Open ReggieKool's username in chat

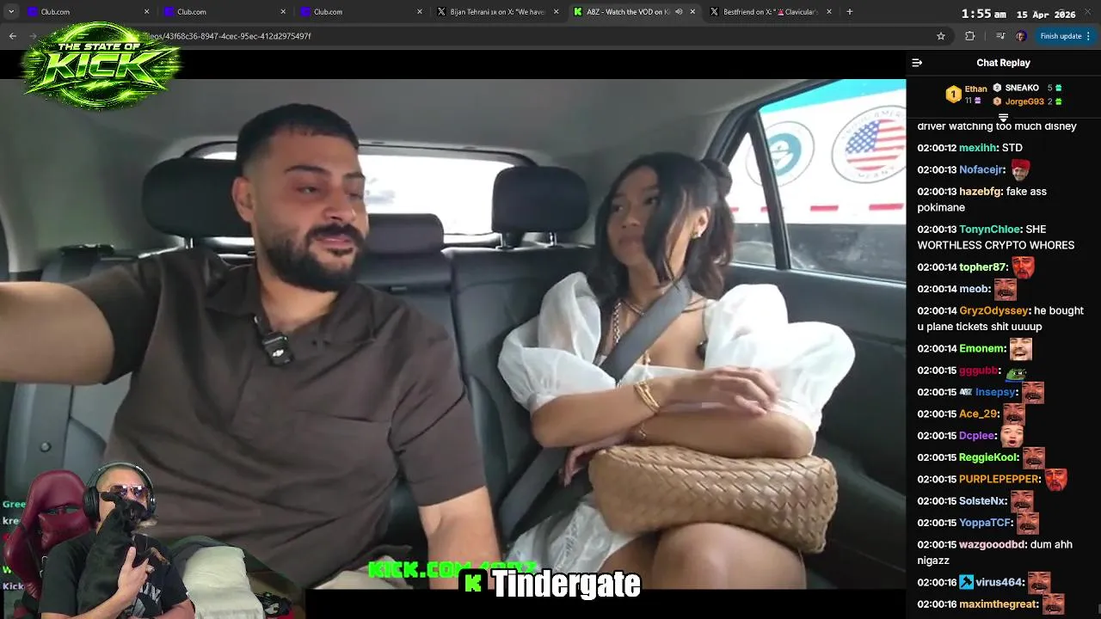[988, 457]
